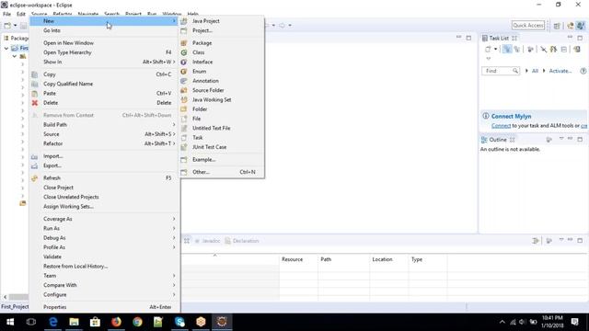589x331 pixels.
Task: Click Activate... in Task List
Action: pos(560,71)
